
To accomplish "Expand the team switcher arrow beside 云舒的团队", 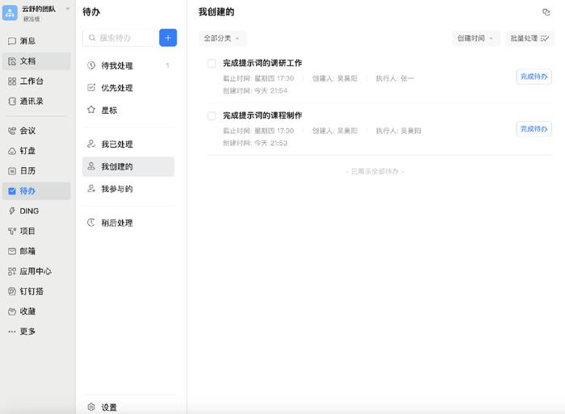I will coord(67,9).
